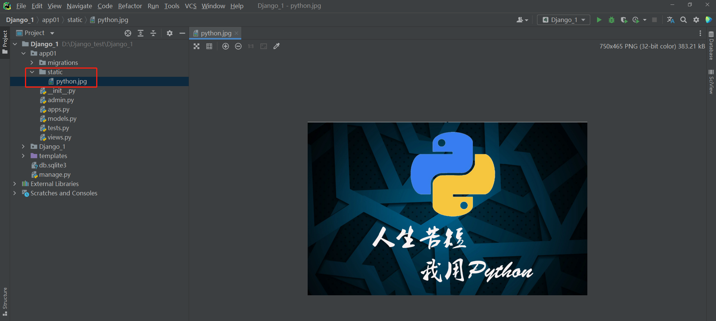Close the python.jpg editor tab

236,33
